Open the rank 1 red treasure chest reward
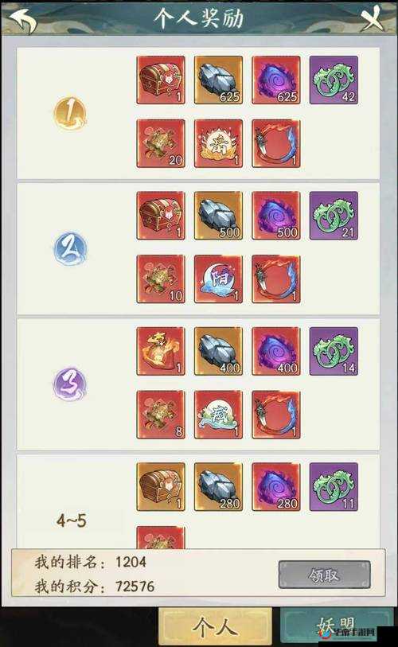This screenshot has width=398, height=647. [x=161, y=80]
